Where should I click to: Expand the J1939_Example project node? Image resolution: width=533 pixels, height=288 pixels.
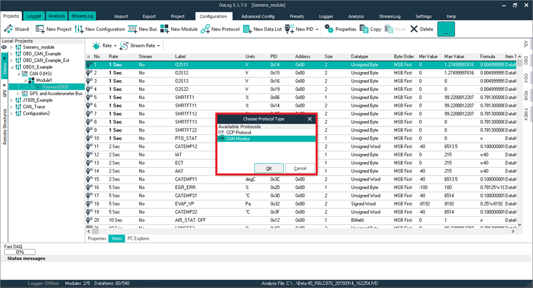coord(12,100)
